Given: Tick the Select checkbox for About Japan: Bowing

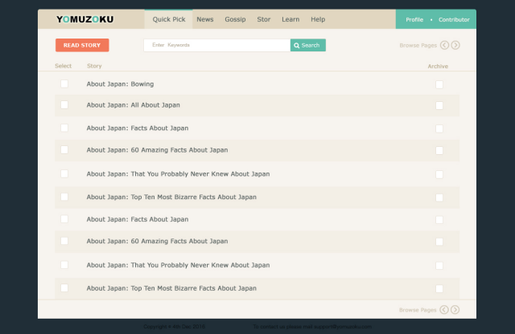Looking at the screenshot, I should coord(64,84).
